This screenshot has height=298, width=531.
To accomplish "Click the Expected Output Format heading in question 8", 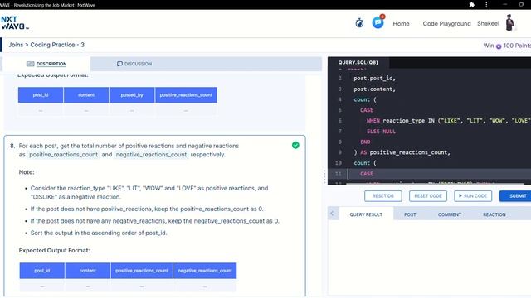I will (x=54, y=250).
